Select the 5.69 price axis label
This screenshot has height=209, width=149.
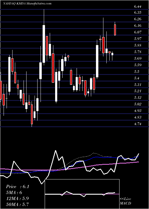(x=138, y=59)
